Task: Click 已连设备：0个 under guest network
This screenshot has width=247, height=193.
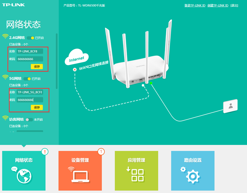Action: (x=19, y=126)
